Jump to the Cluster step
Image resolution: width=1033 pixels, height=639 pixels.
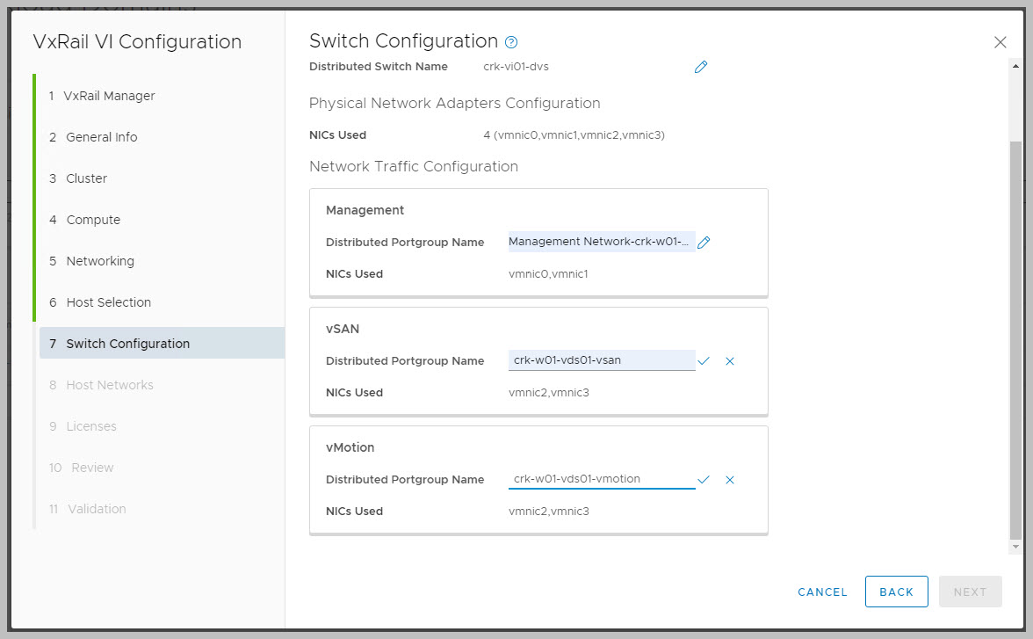tap(86, 178)
